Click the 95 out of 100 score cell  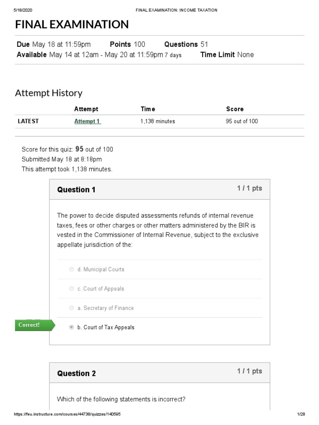(242, 121)
